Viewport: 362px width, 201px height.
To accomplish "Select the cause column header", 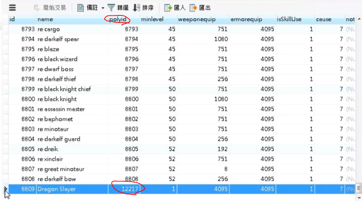I will (x=329, y=19).
